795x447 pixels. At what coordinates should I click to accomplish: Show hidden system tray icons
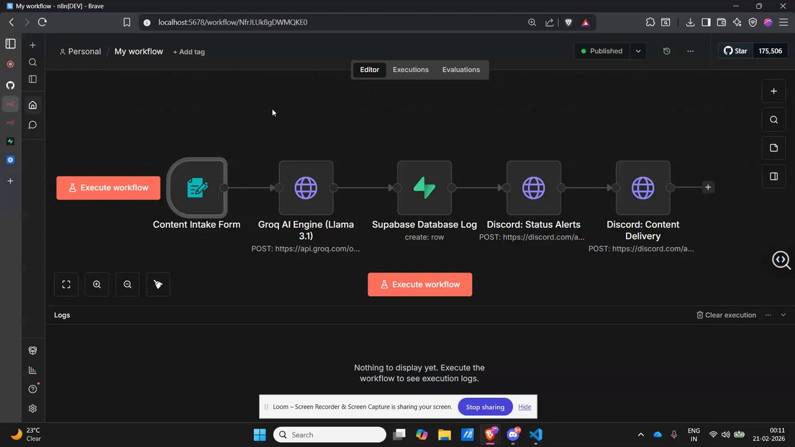tap(641, 435)
